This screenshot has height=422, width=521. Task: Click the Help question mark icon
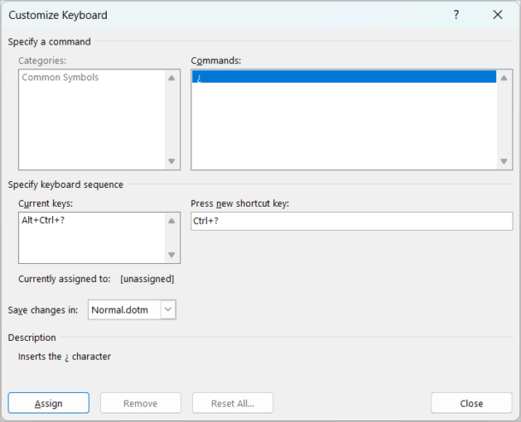click(456, 15)
